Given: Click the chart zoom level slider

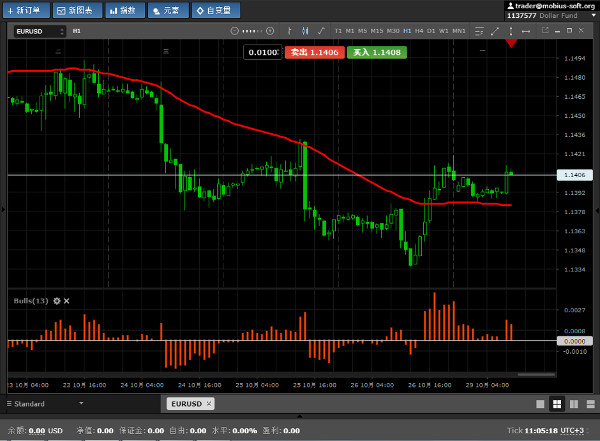Looking at the screenshot, I should click(x=252, y=31).
